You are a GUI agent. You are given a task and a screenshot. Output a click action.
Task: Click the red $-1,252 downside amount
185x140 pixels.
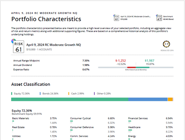[x=121, y=60]
